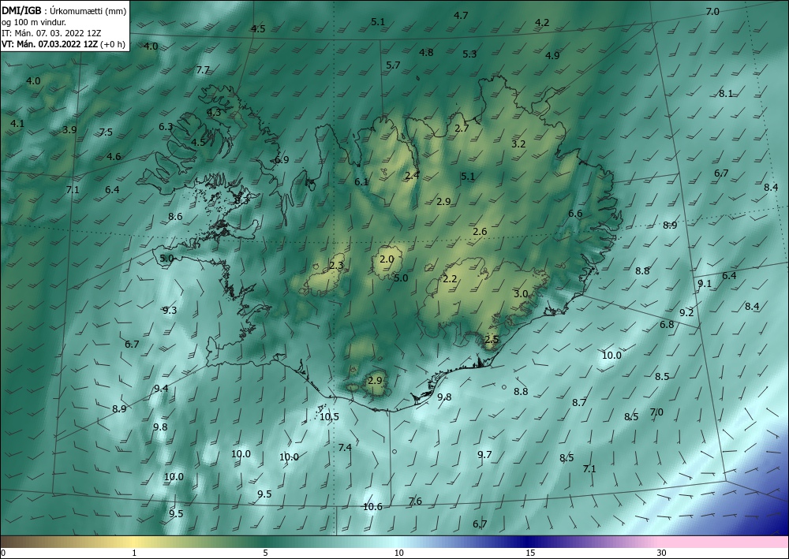Click the DMI/IGB Úrkomumætti (mm) title line
Image resolution: width=789 pixels, height=559 pixels.
coord(64,11)
